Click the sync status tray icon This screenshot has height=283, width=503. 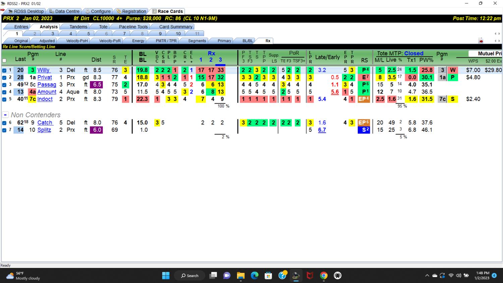[x=442, y=276]
